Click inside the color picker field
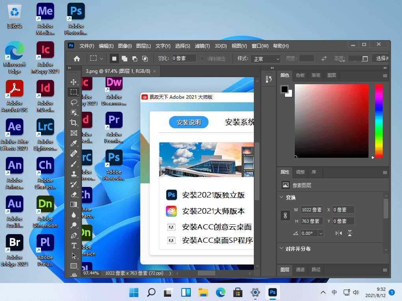The width and height of the screenshot is (402, 301). 331,121
